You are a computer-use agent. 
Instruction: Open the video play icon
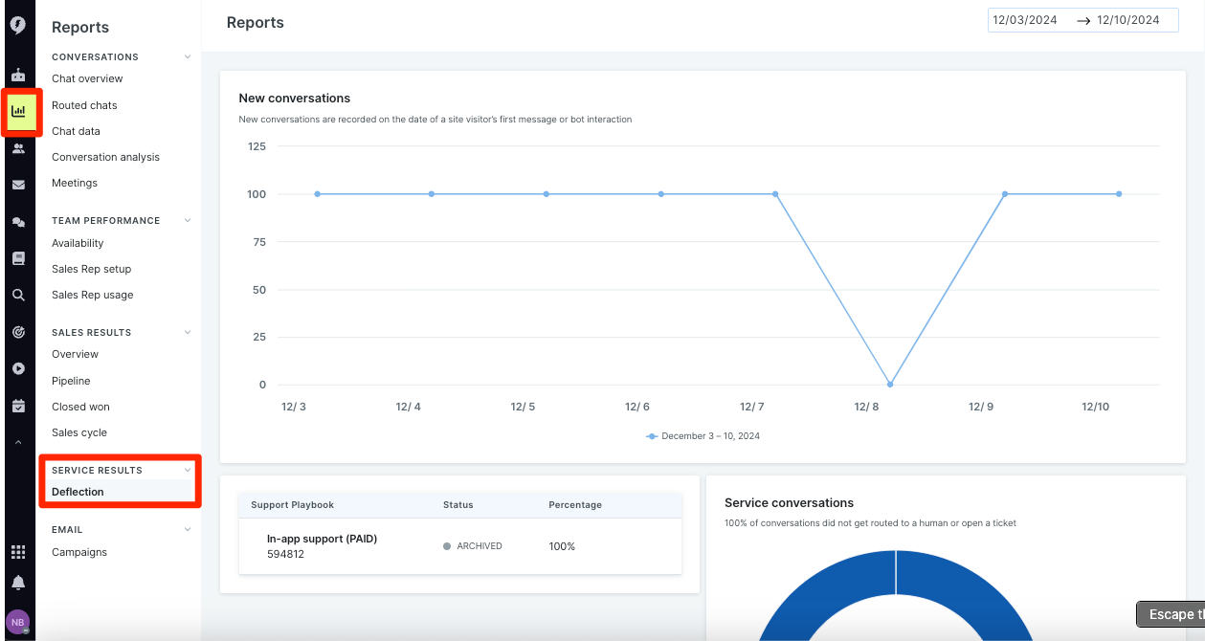pos(18,368)
